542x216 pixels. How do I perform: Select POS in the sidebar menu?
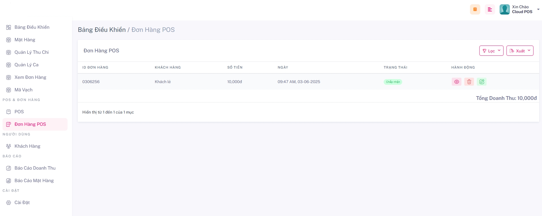[x=19, y=112]
